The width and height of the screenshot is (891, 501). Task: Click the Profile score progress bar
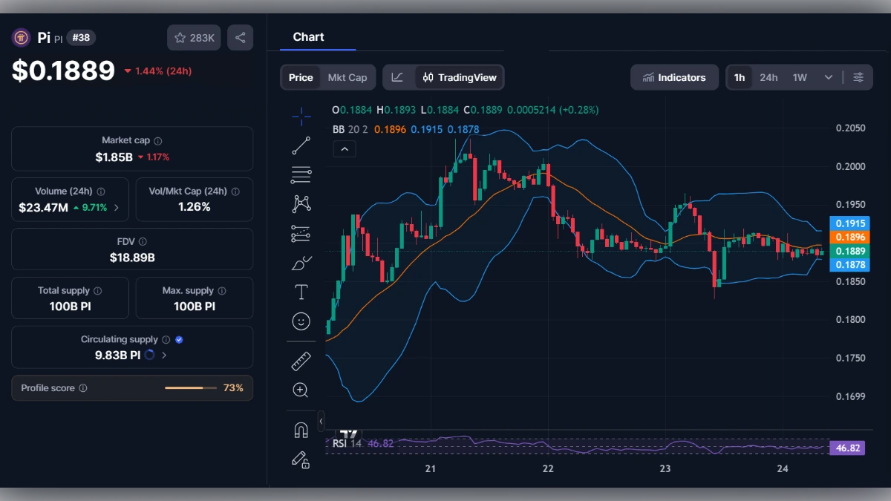coord(190,387)
